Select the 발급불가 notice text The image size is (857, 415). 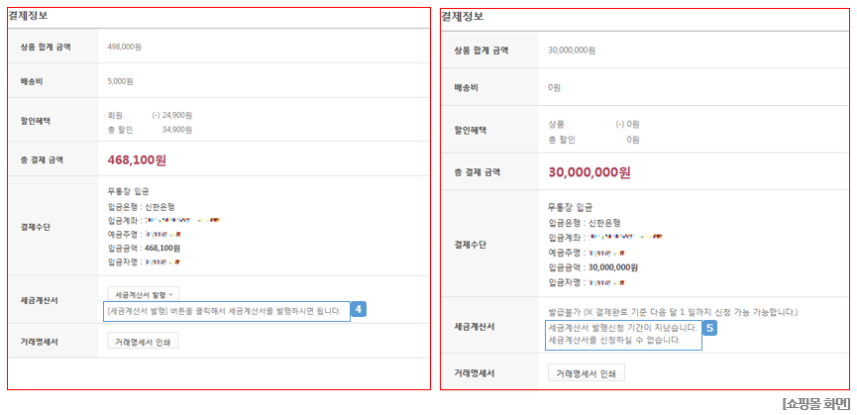(x=672, y=312)
